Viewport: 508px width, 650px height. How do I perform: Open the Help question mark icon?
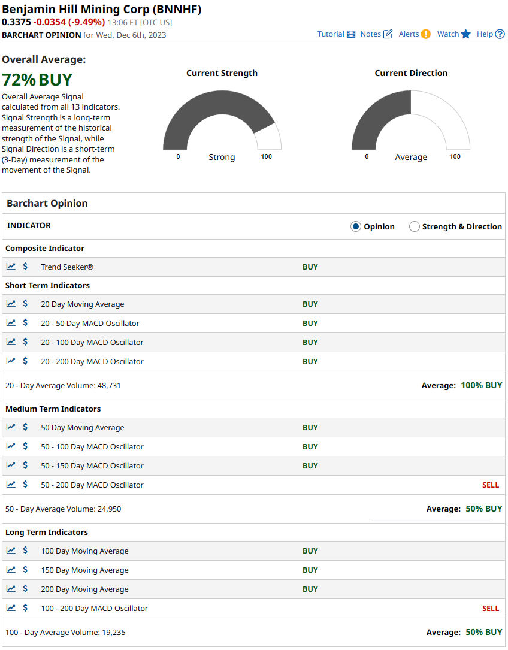click(x=500, y=34)
